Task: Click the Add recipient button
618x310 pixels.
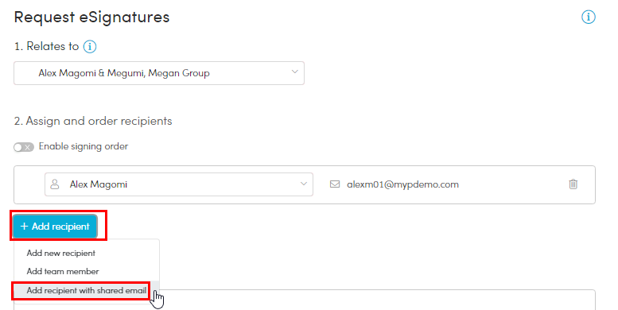Action: click(x=55, y=227)
